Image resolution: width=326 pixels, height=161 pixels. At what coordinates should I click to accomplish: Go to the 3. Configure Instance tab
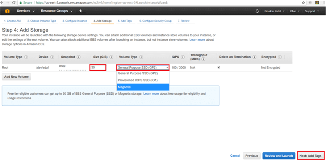click(x=75, y=21)
